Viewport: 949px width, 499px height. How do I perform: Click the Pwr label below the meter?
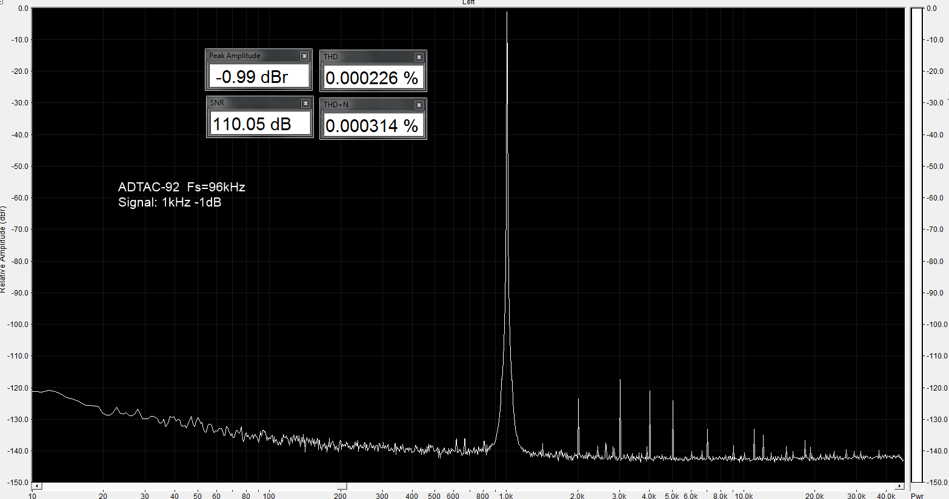(916, 496)
